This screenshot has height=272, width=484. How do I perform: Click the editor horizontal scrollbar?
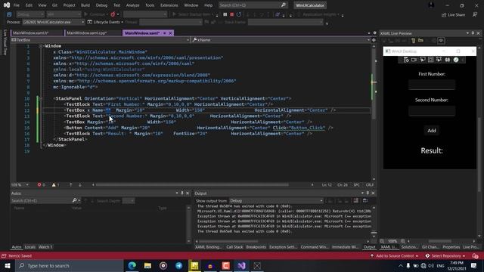click(x=192, y=184)
